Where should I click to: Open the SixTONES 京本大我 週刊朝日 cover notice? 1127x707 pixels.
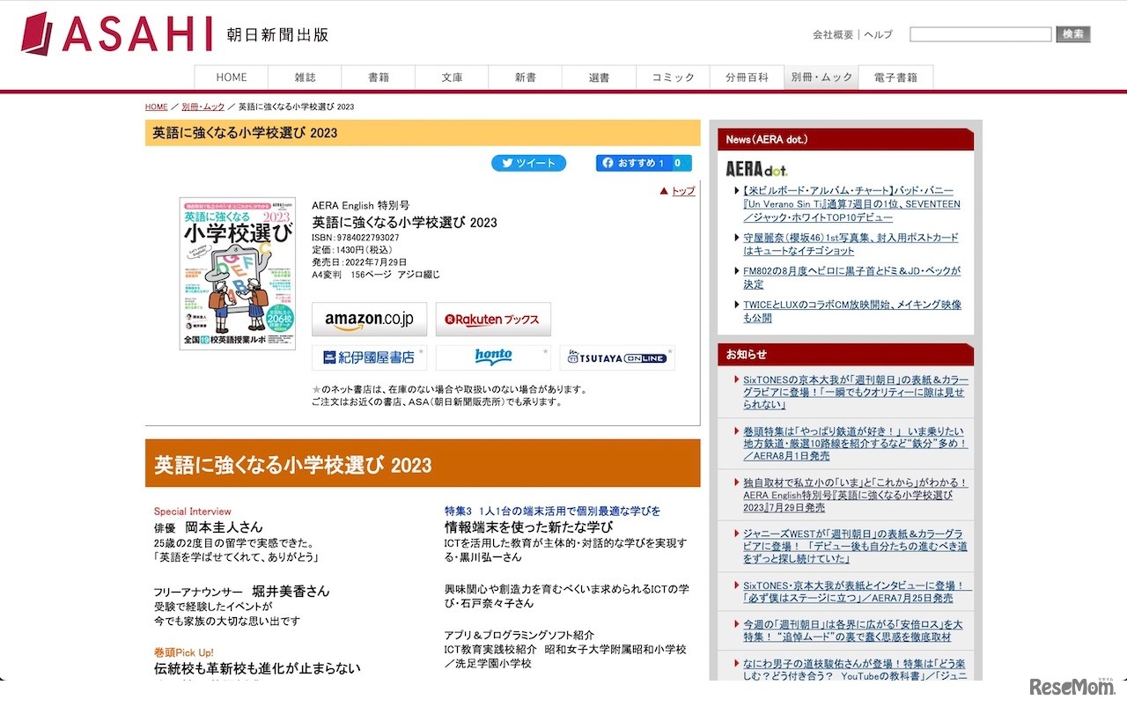pyautogui.click(x=855, y=393)
